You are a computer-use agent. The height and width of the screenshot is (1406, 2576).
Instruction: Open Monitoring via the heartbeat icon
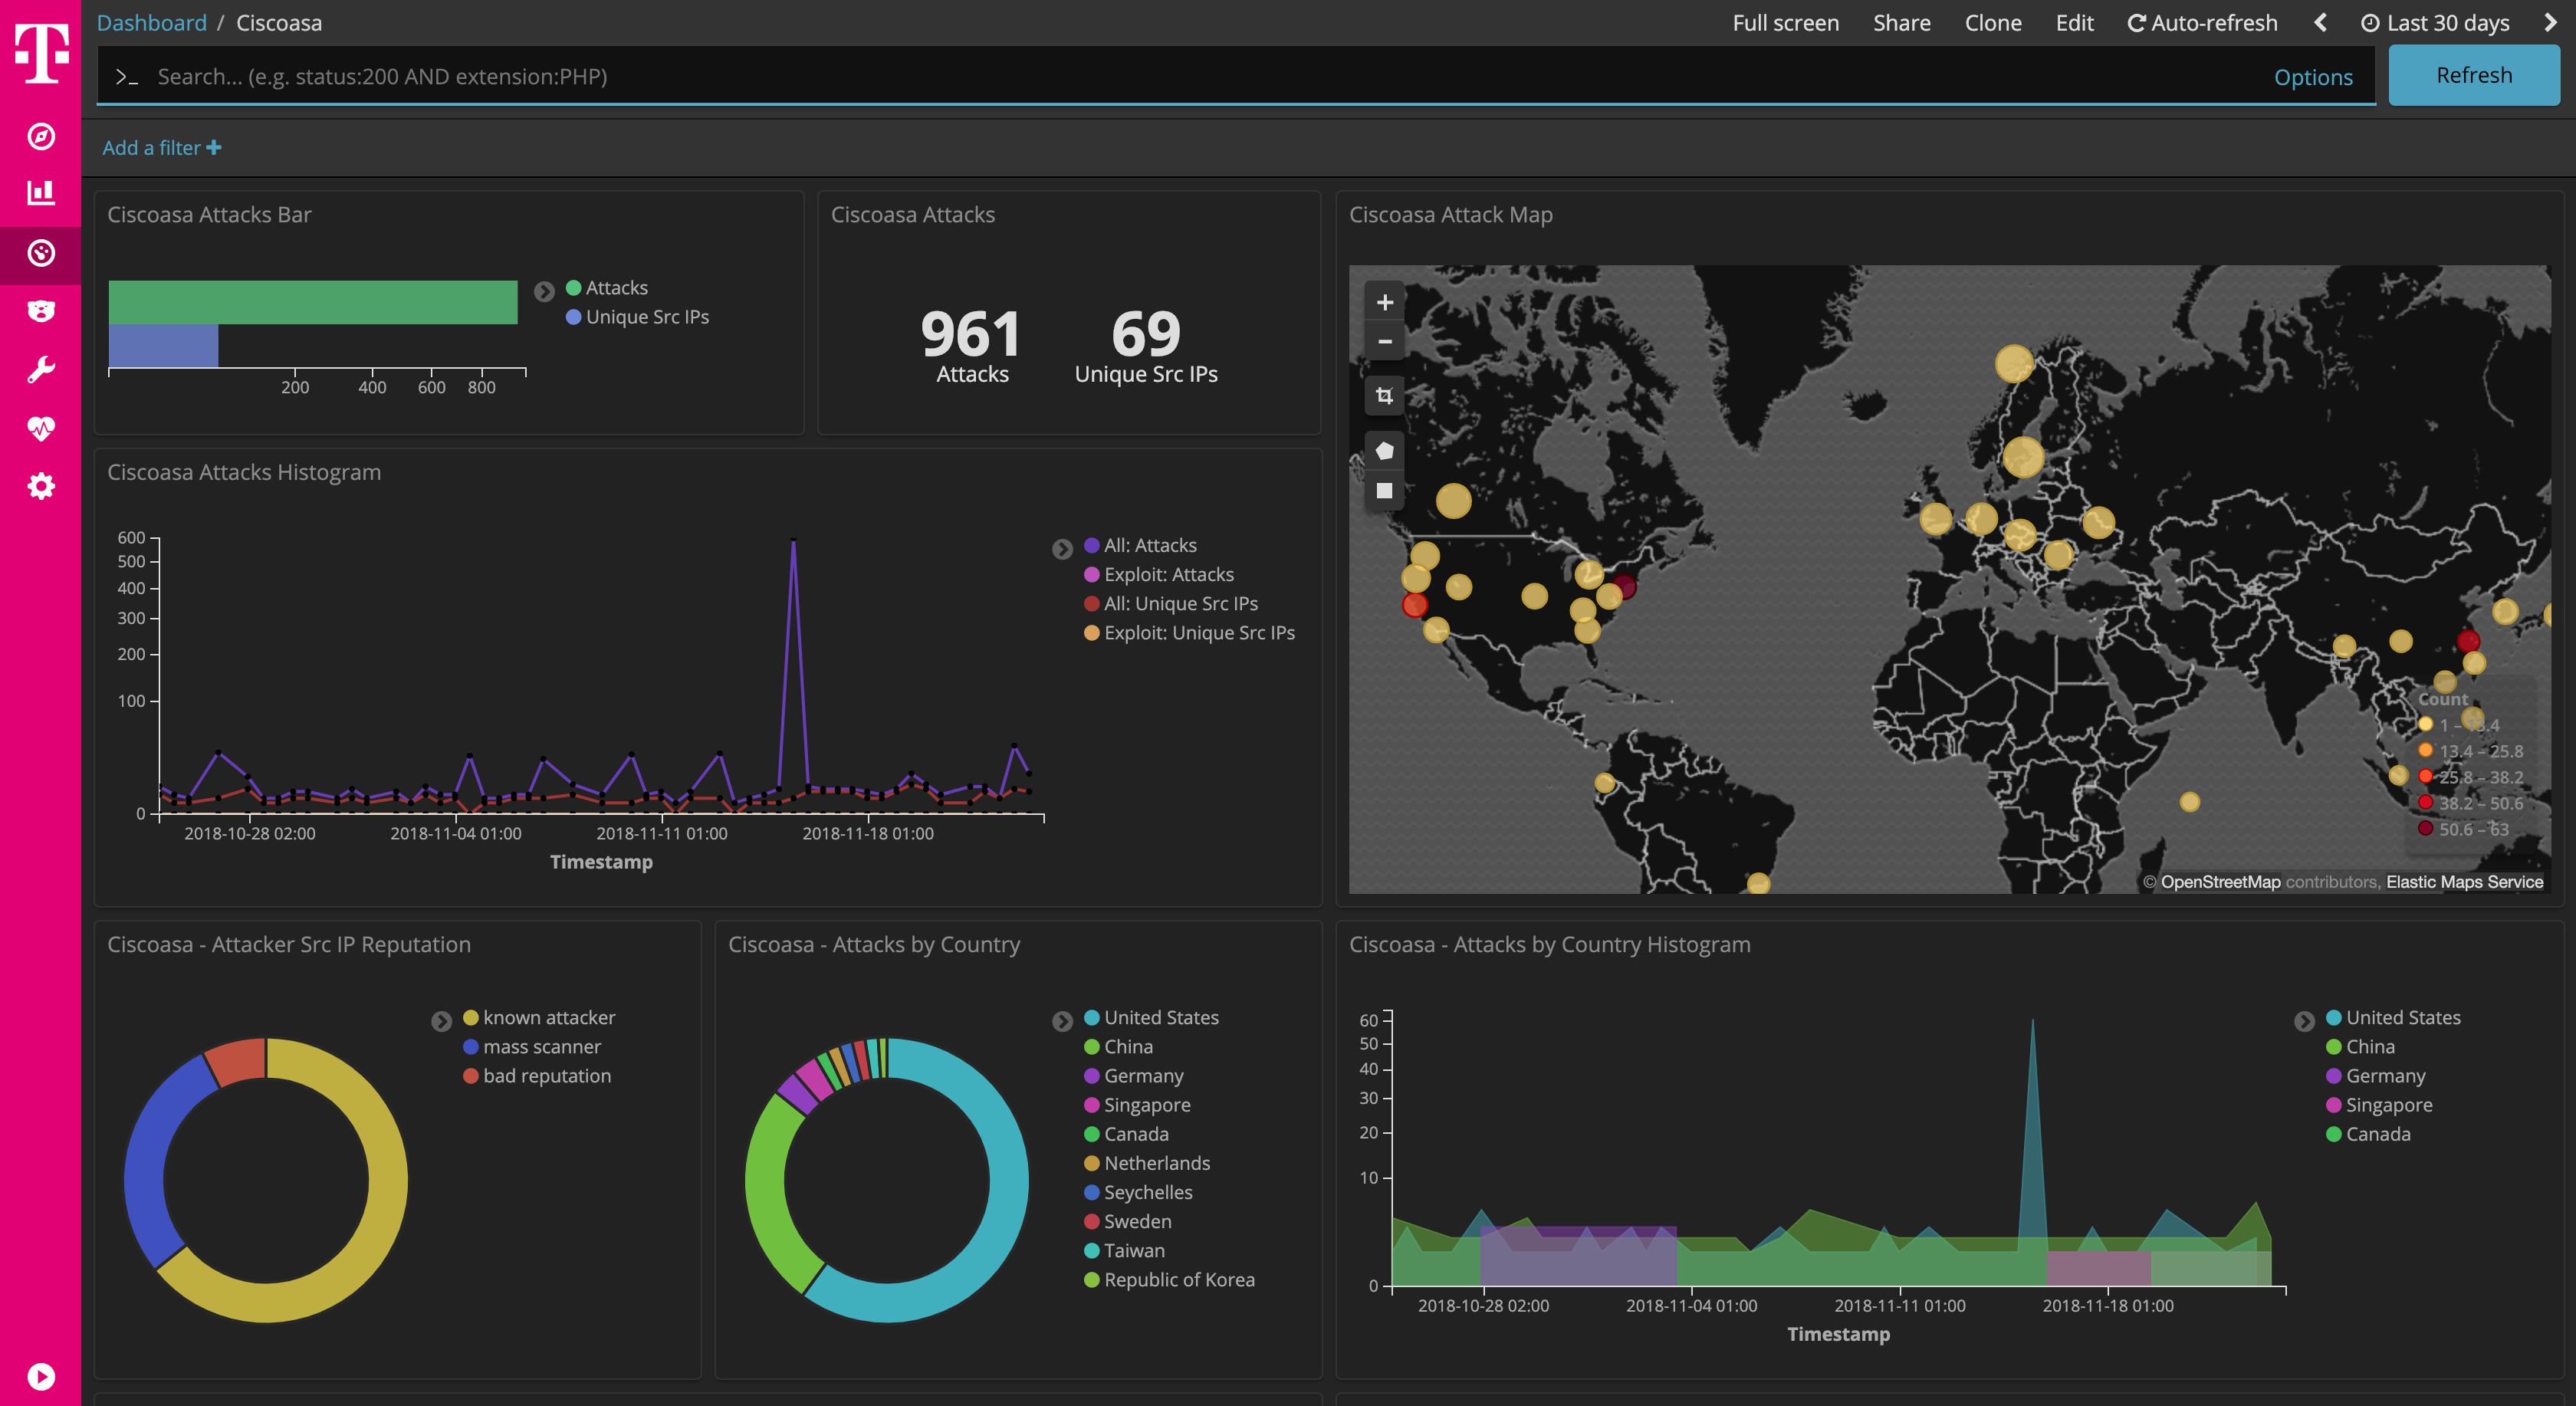(x=40, y=427)
